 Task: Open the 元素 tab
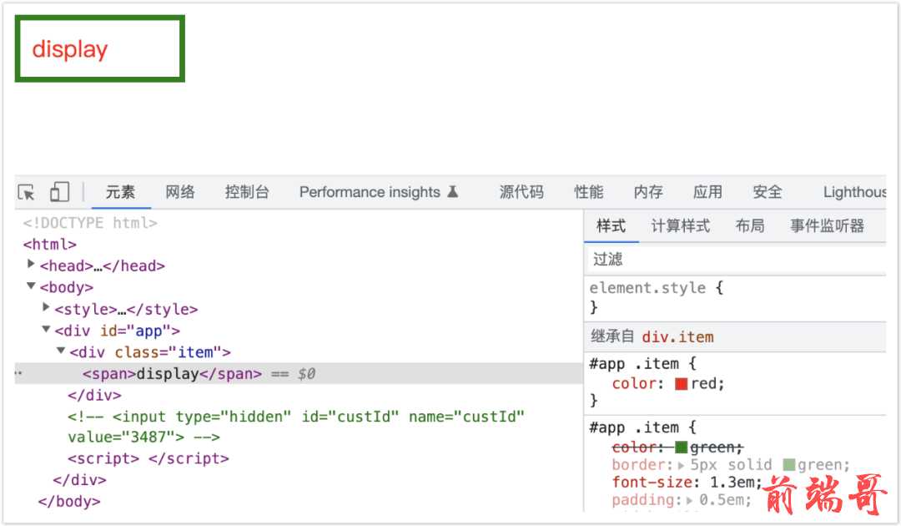point(120,192)
